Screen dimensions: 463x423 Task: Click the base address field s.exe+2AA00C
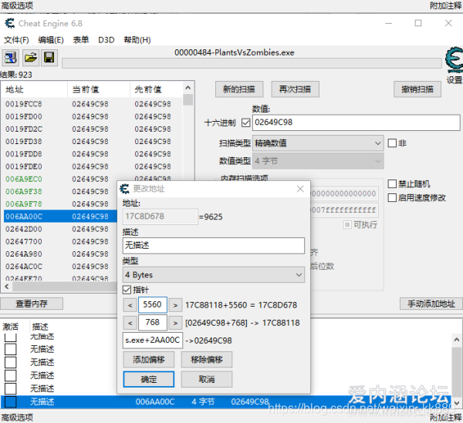tap(153, 340)
